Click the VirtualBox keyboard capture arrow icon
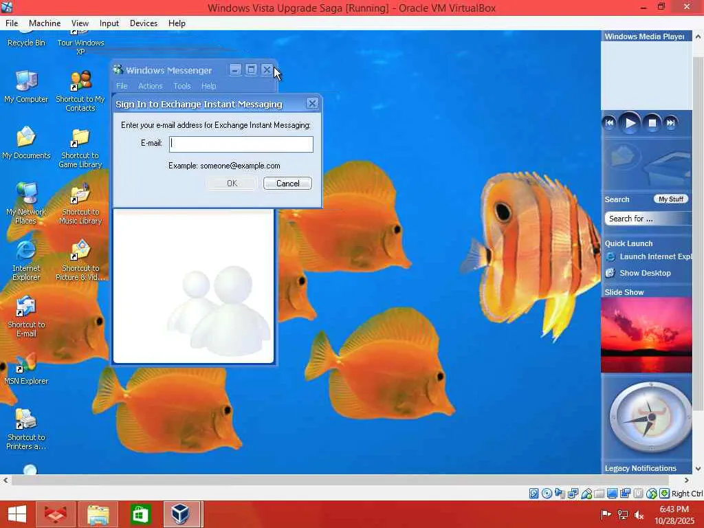Image resolution: width=704 pixels, height=528 pixels. pos(665,494)
